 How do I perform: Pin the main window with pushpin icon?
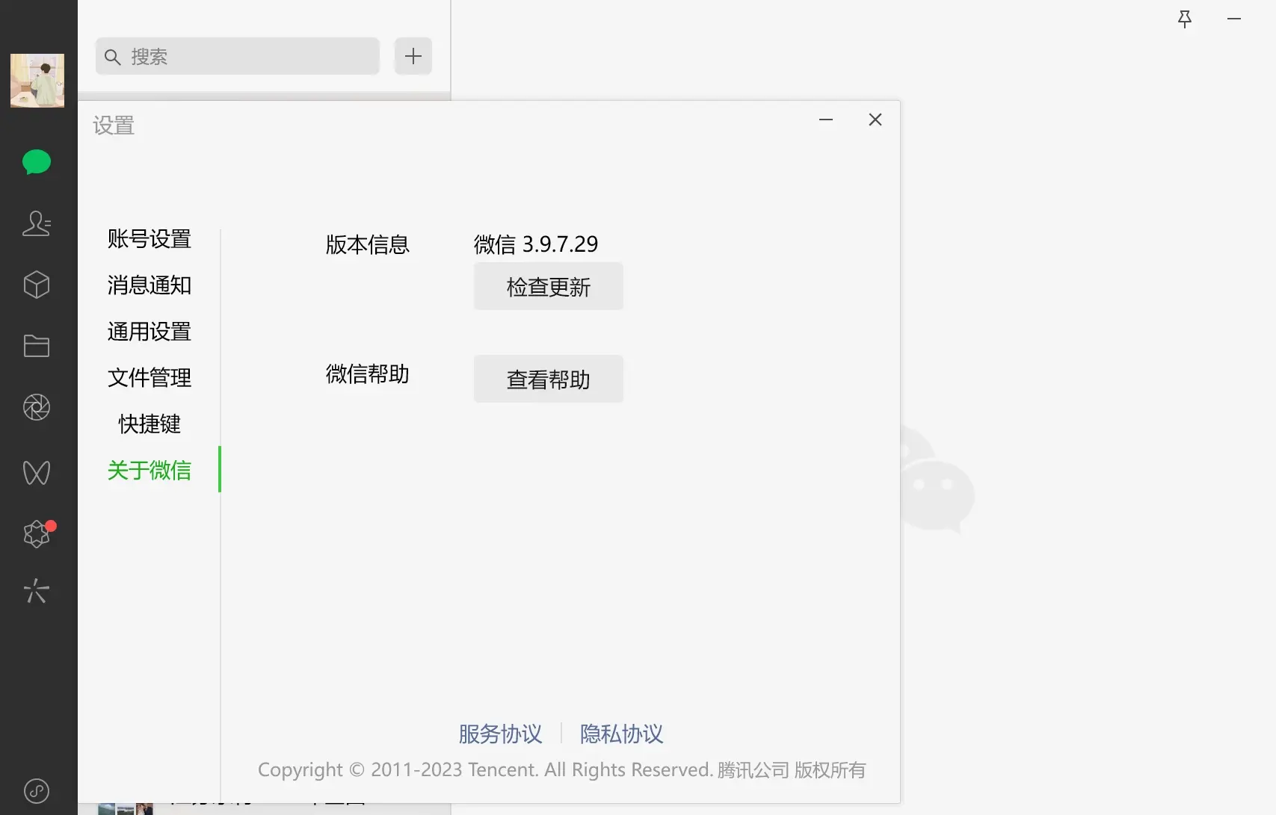1185,19
